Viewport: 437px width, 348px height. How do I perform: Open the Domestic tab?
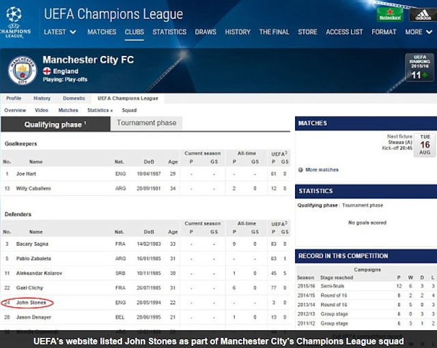74,98
